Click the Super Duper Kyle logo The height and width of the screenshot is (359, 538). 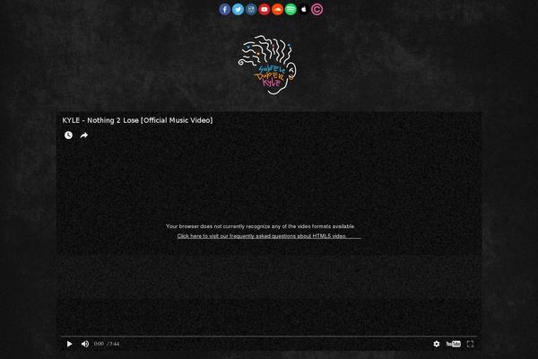pos(267,65)
